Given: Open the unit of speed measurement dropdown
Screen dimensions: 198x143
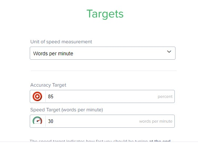Looking at the screenshot, I should coord(103,53).
